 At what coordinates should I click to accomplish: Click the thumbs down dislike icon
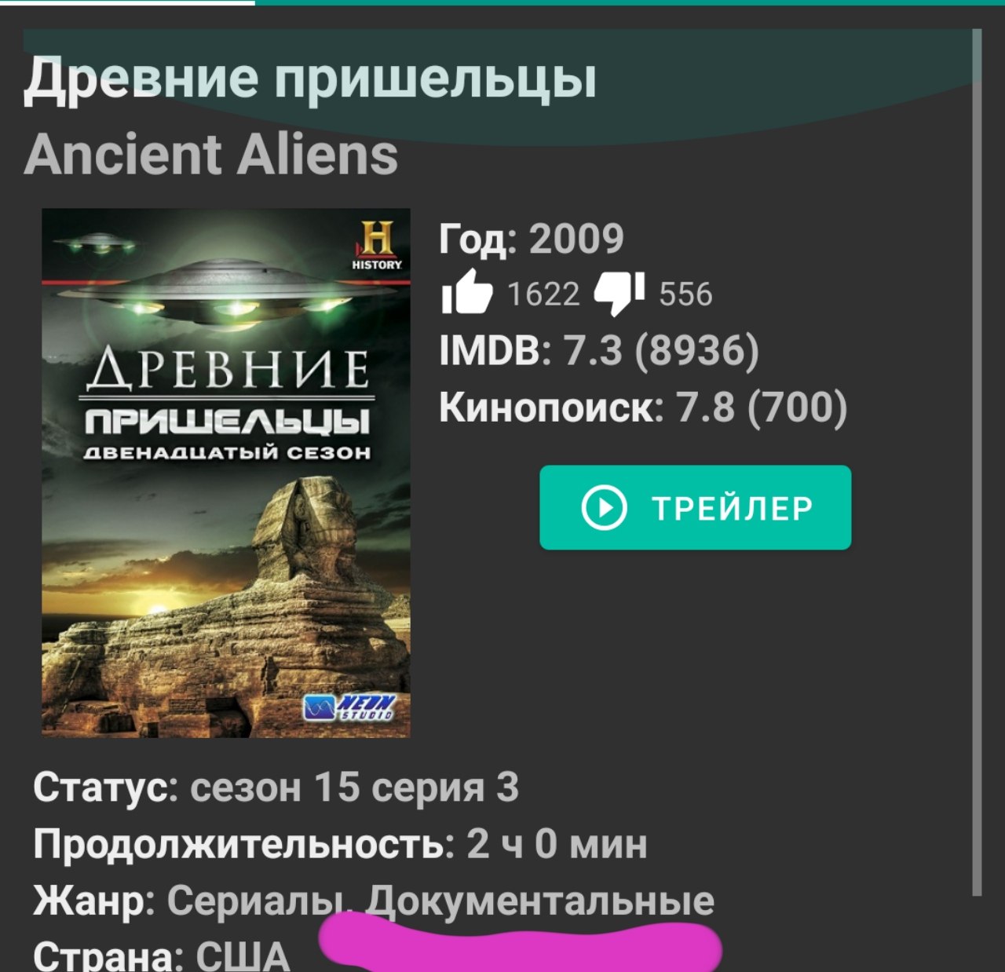619,294
